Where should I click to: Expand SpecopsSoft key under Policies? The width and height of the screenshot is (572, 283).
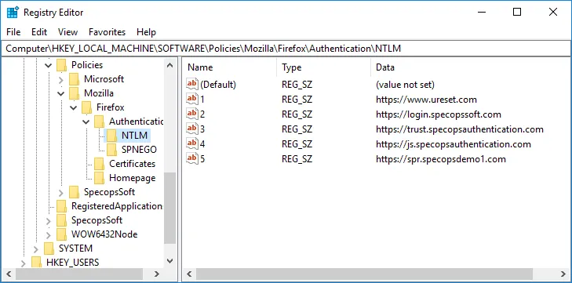click(61, 192)
